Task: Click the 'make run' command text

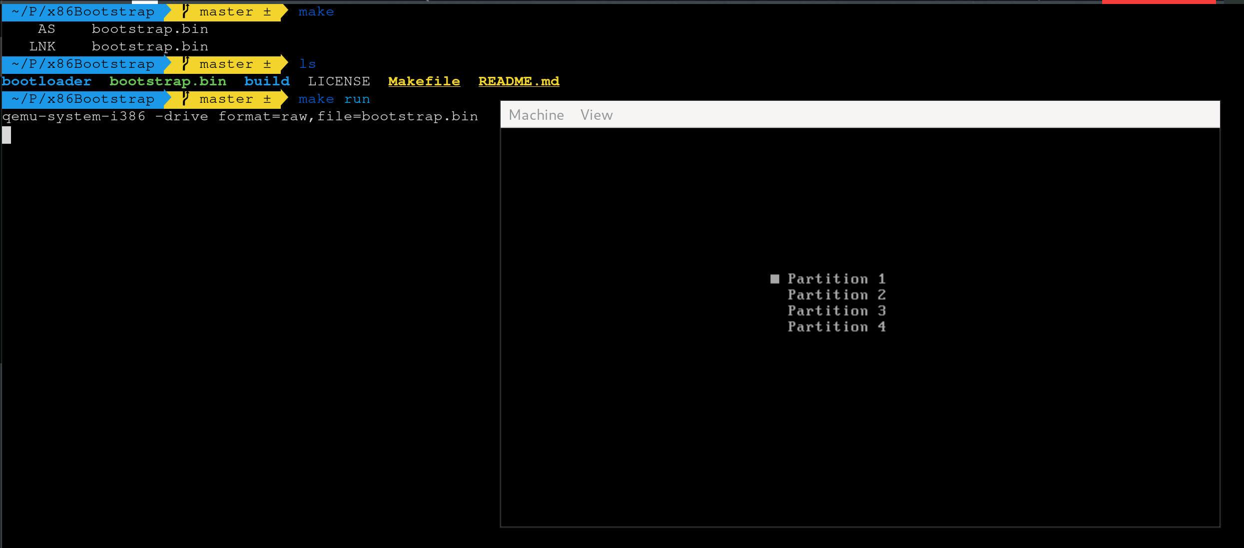Action: (x=334, y=99)
